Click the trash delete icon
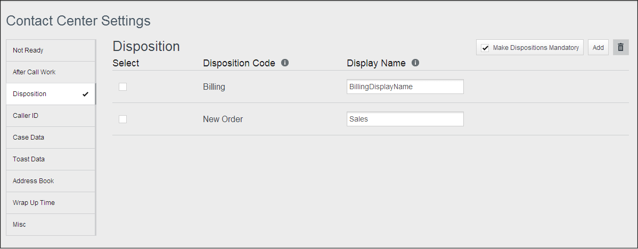 pos(620,47)
